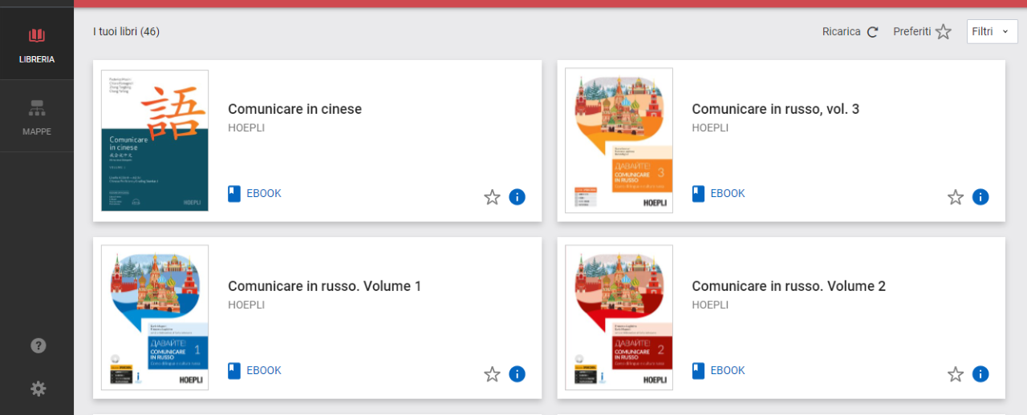Image resolution: width=1027 pixels, height=415 pixels.
Task: Open the Libreria section in the sidebar
Action: (x=37, y=45)
